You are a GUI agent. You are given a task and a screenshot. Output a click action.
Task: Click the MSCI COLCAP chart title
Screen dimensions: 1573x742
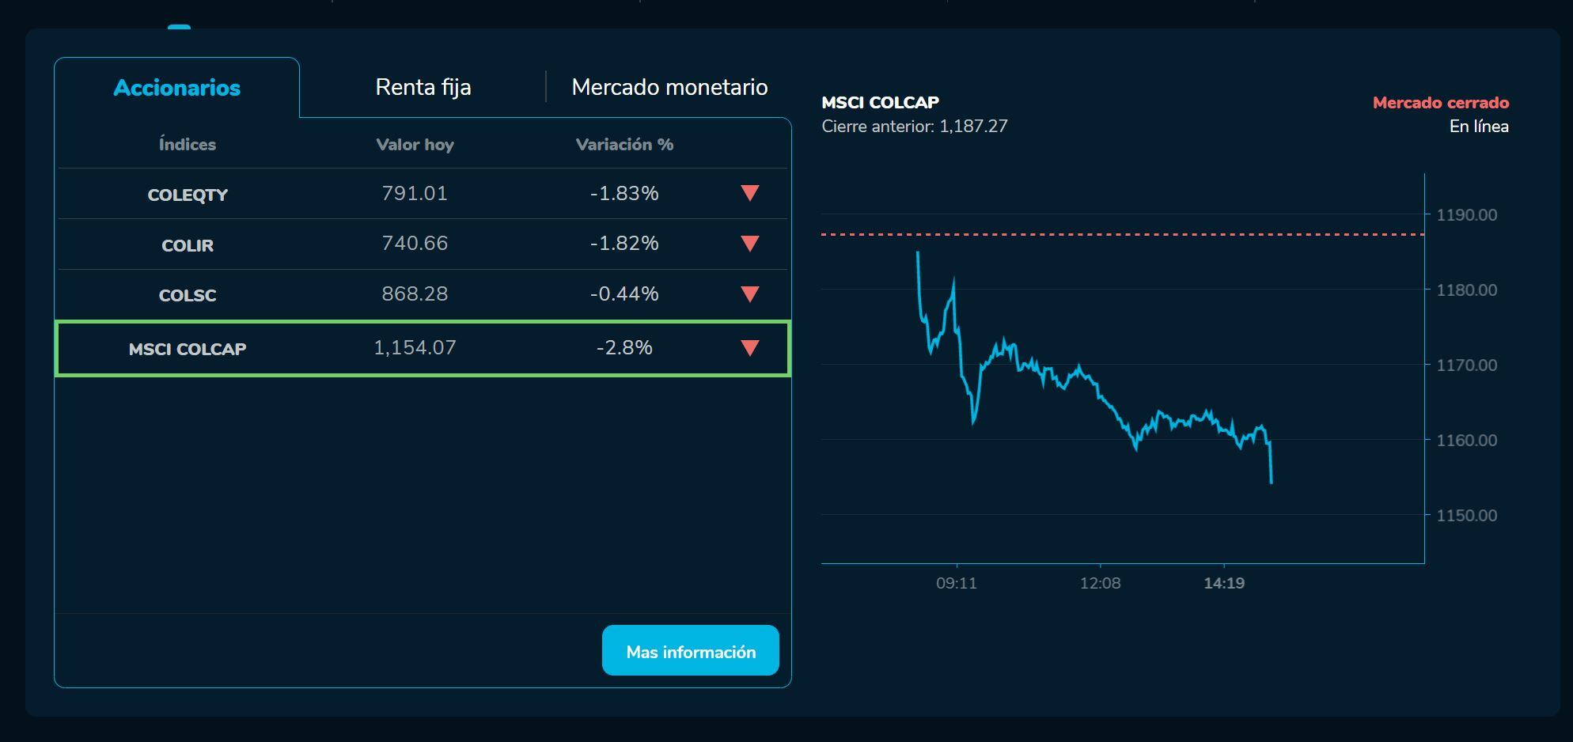[x=881, y=101]
